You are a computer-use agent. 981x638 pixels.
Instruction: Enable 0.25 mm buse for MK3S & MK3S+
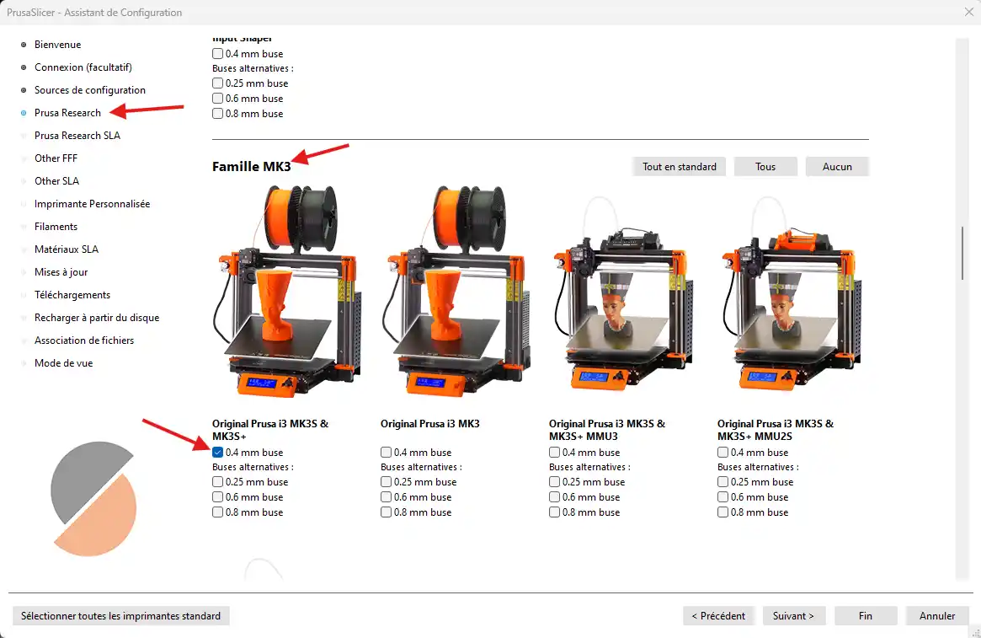coord(218,482)
